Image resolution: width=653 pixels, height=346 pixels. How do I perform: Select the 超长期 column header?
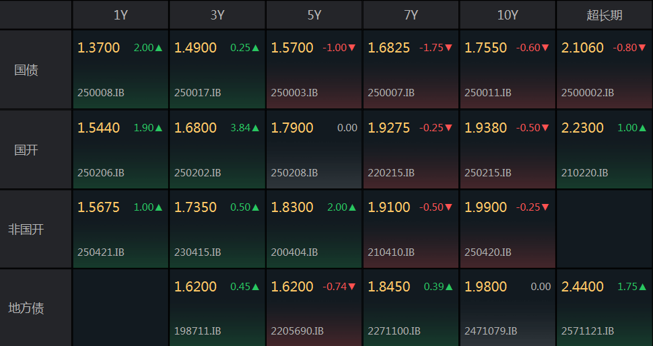click(x=605, y=15)
